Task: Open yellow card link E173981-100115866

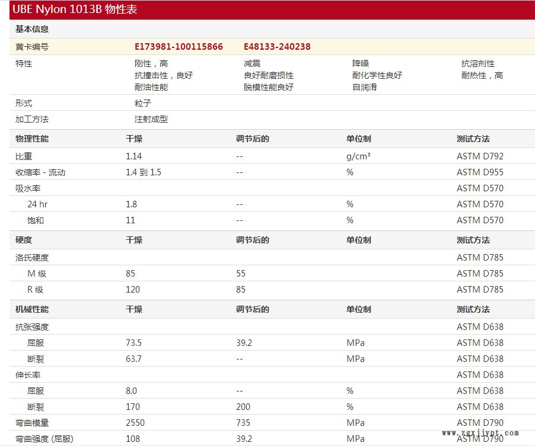Action: (179, 47)
